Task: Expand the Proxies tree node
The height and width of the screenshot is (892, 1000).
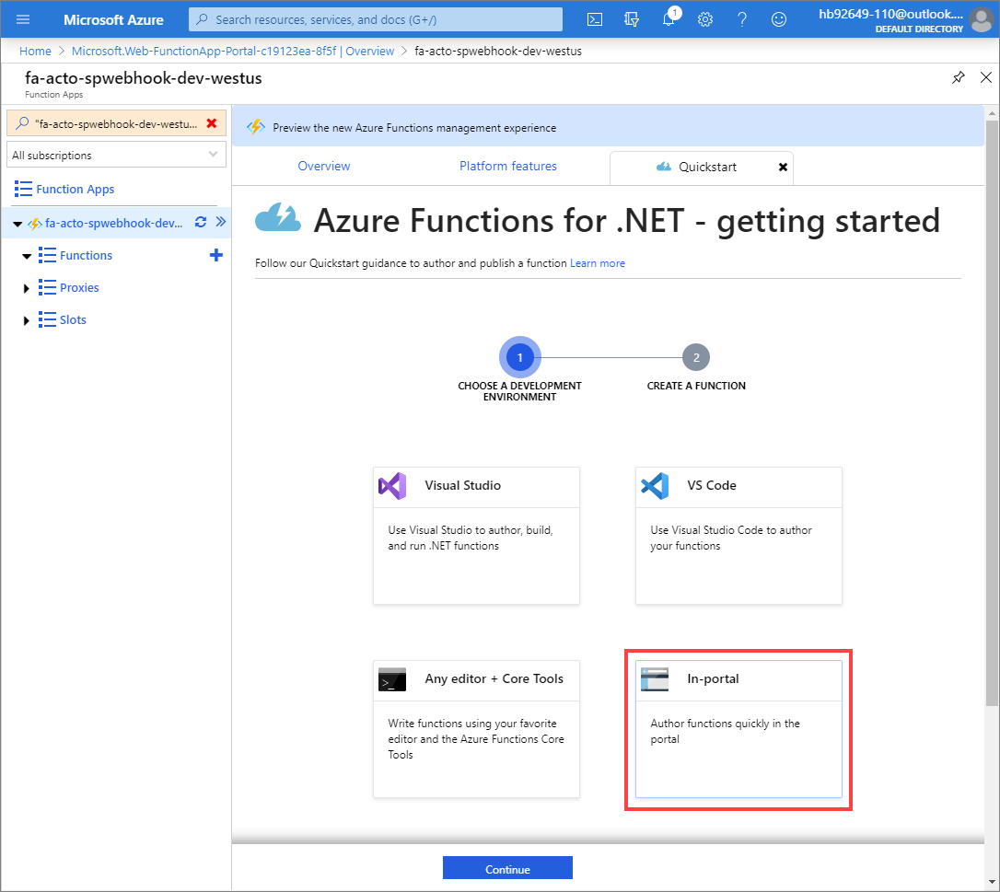Action: coord(26,288)
